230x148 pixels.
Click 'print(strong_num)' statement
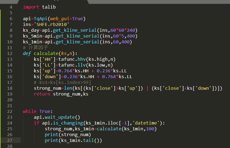[x=68, y=135]
